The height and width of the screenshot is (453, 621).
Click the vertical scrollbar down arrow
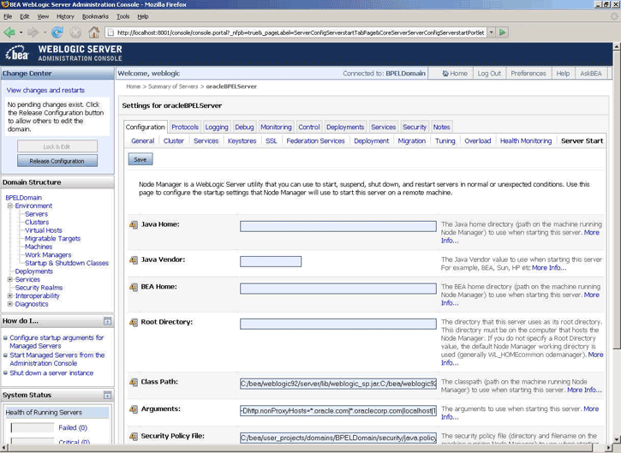click(617, 439)
